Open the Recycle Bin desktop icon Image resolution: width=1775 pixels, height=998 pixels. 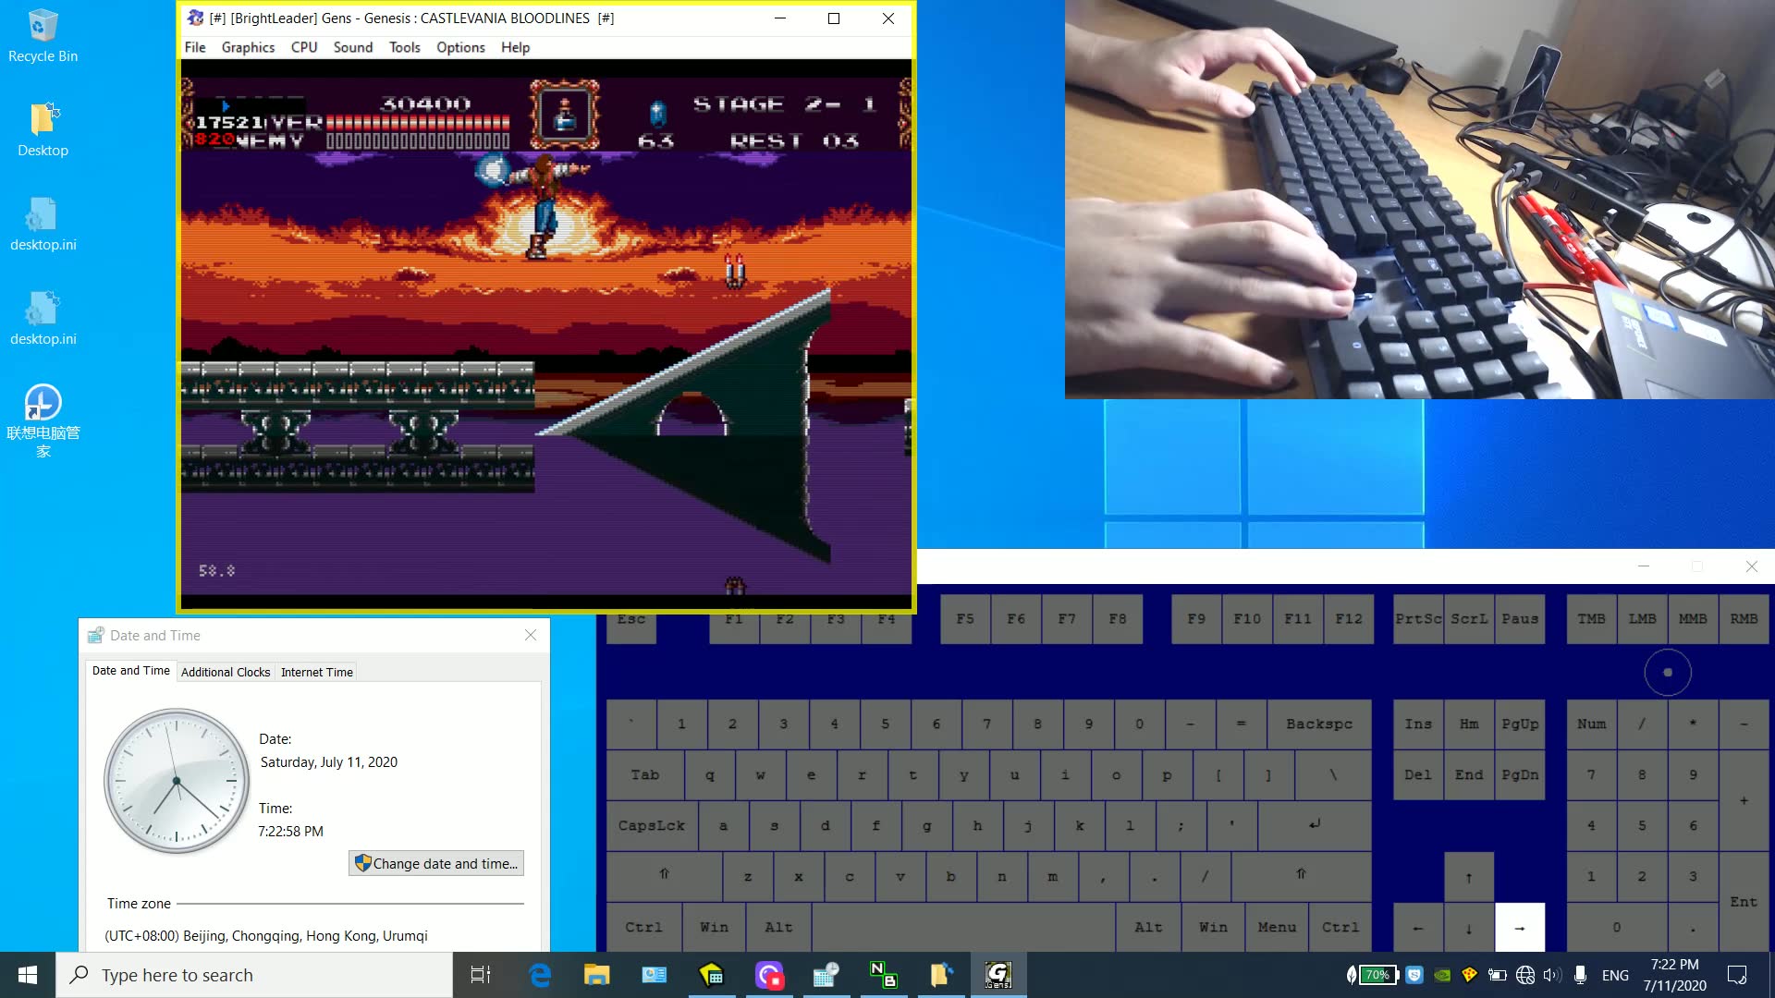[x=43, y=37]
